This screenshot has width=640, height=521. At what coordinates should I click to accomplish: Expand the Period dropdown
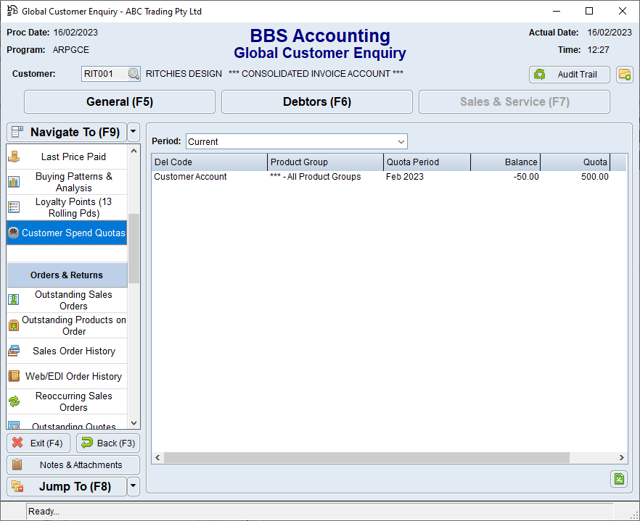coord(401,142)
